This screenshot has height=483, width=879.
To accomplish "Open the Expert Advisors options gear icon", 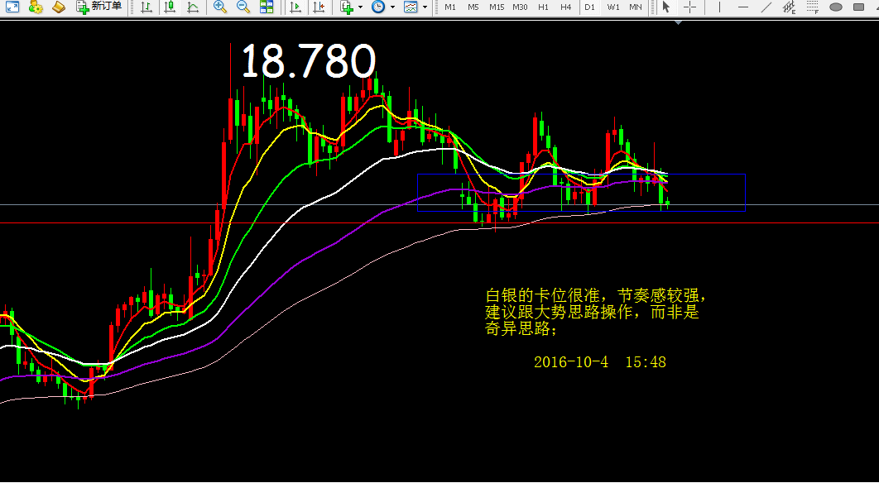I will (36, 7).
